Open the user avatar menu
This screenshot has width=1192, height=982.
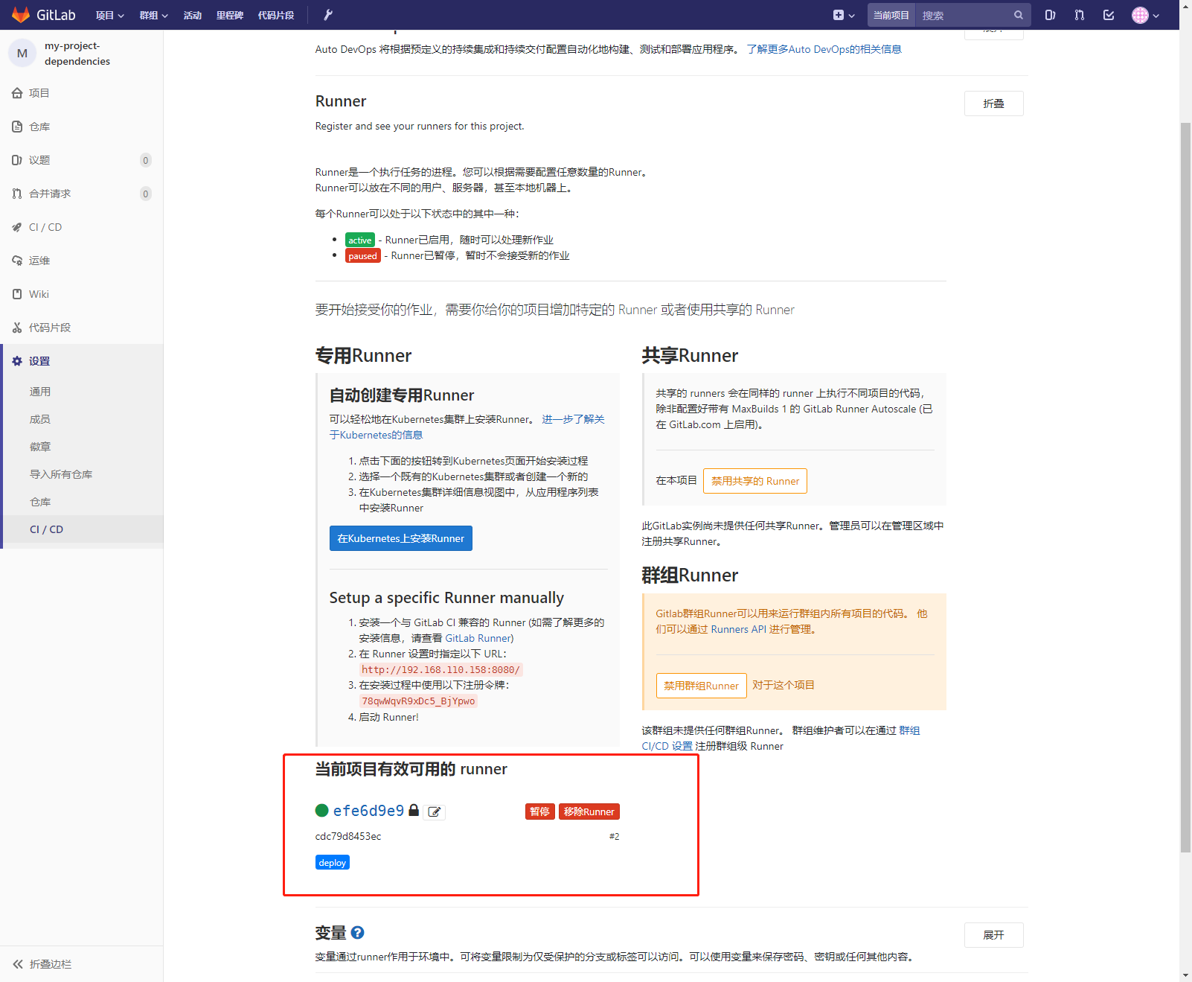1146,15
